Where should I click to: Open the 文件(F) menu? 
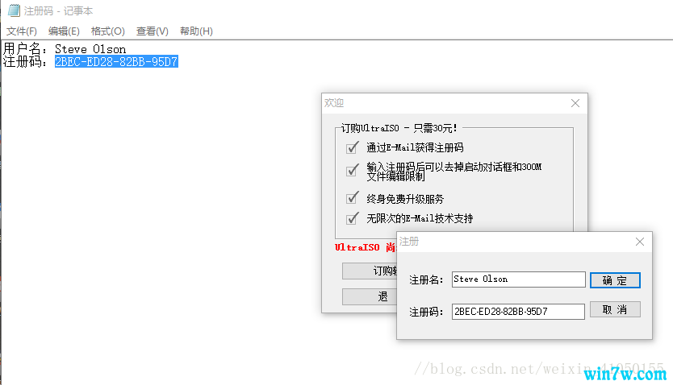[22, 31]
